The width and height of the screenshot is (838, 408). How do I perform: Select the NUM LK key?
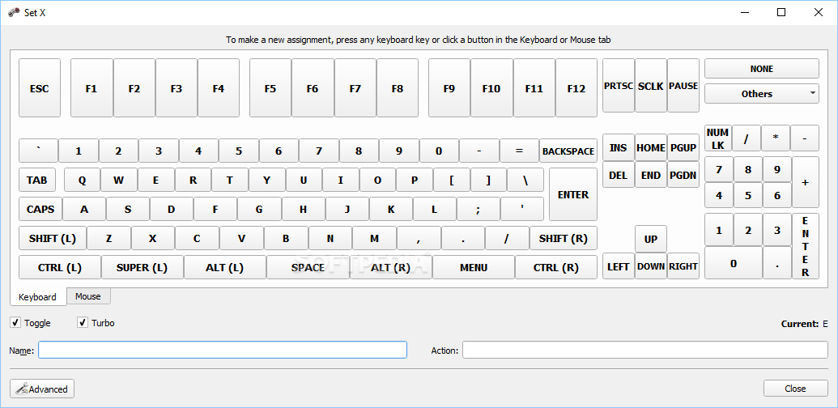[x=717, y=138]
